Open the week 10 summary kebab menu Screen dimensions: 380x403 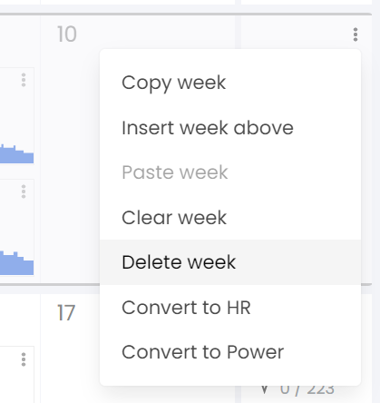[356, 34]
